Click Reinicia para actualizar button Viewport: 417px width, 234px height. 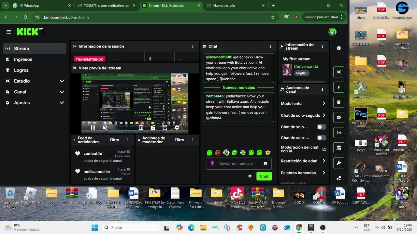(324, 17)
